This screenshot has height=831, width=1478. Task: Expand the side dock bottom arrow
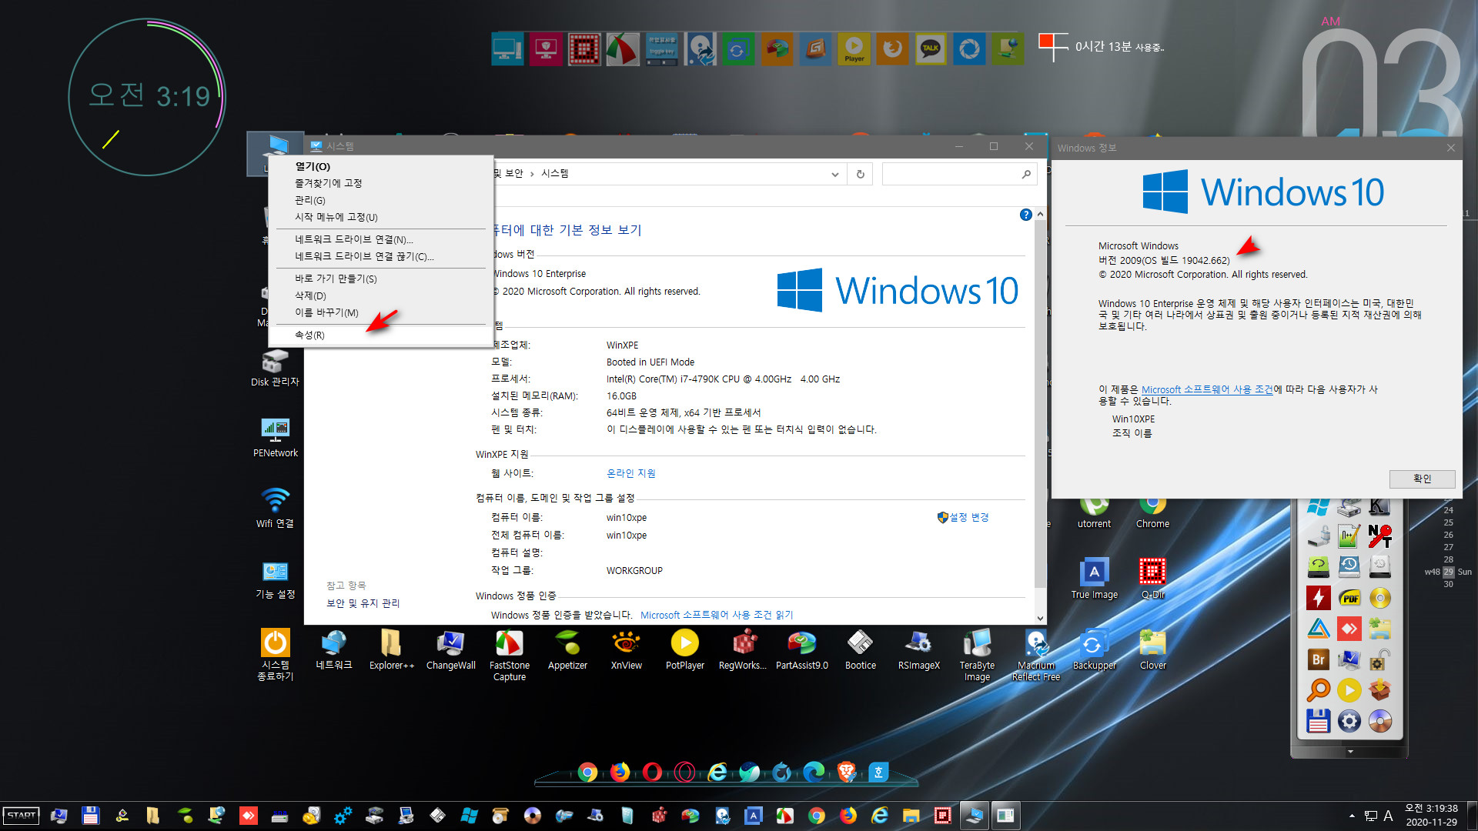(x=1350, y=751)
